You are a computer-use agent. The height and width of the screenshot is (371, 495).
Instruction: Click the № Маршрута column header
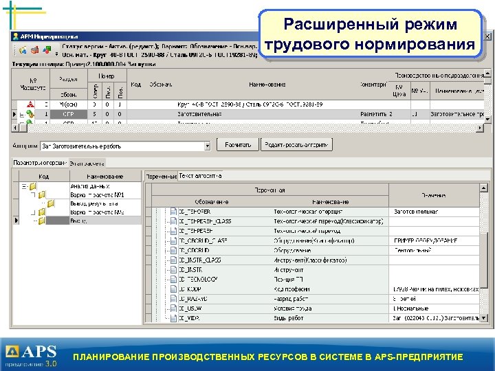[33, 85]
